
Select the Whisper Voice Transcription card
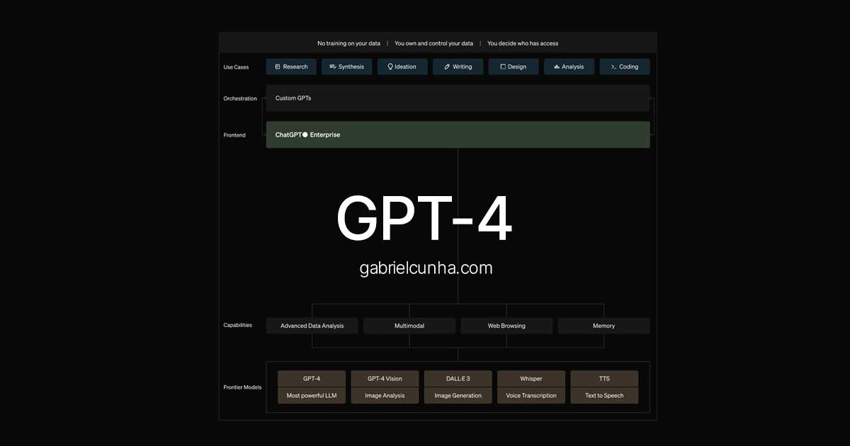pyautogui.click(x=531, y=387)
